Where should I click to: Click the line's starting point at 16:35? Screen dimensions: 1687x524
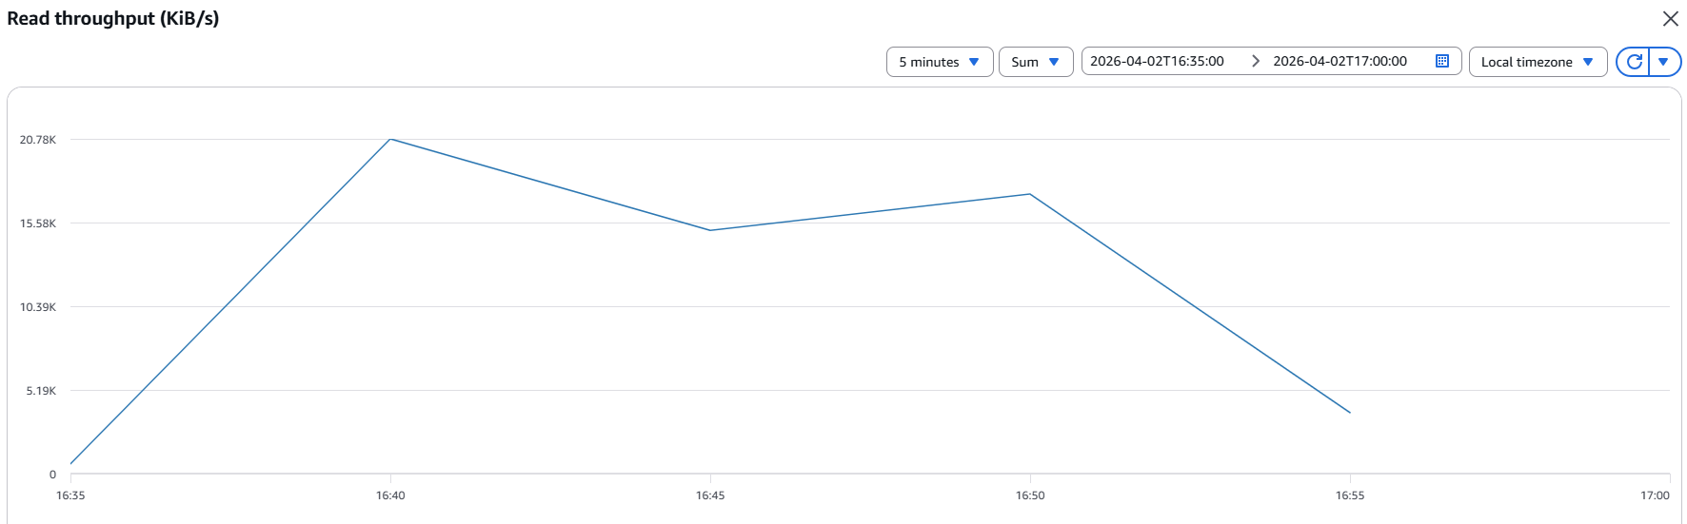coord(71,464)
